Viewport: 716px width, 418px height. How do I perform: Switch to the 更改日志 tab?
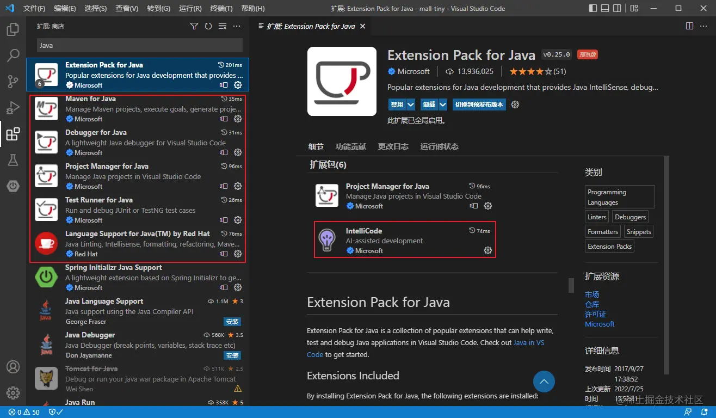[x=393, y=146]
